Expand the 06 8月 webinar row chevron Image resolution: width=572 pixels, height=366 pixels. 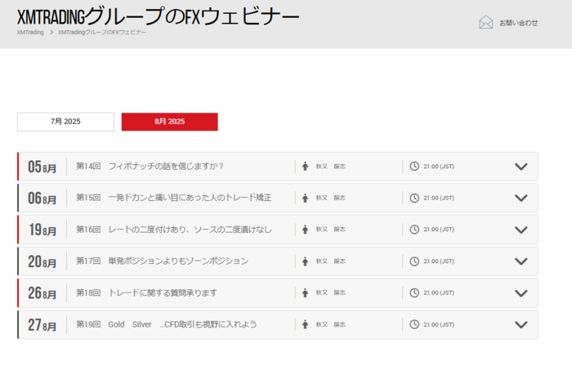(x=521, y=198)
